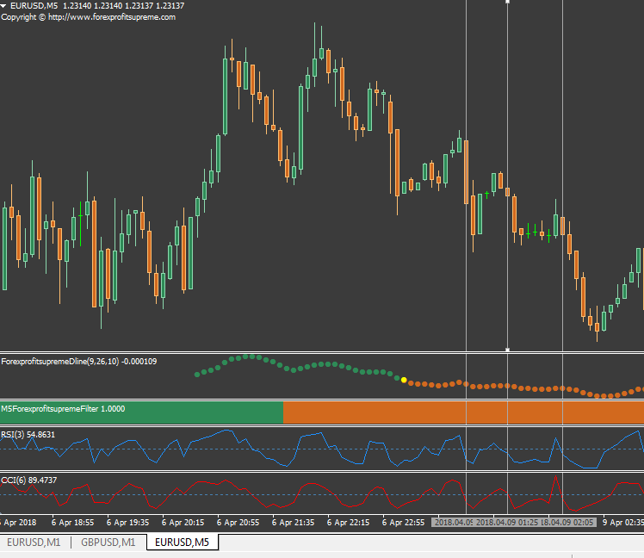Open the chart menu arrow beside EURUSD,M5 title
This screenshot has height=558, width=644.
(x=3, y=6)
